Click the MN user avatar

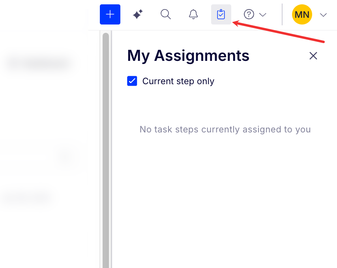click(x=302, y=14)
